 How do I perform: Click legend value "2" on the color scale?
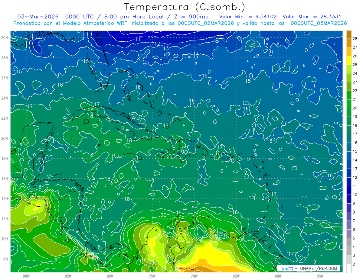coord(354,264)
